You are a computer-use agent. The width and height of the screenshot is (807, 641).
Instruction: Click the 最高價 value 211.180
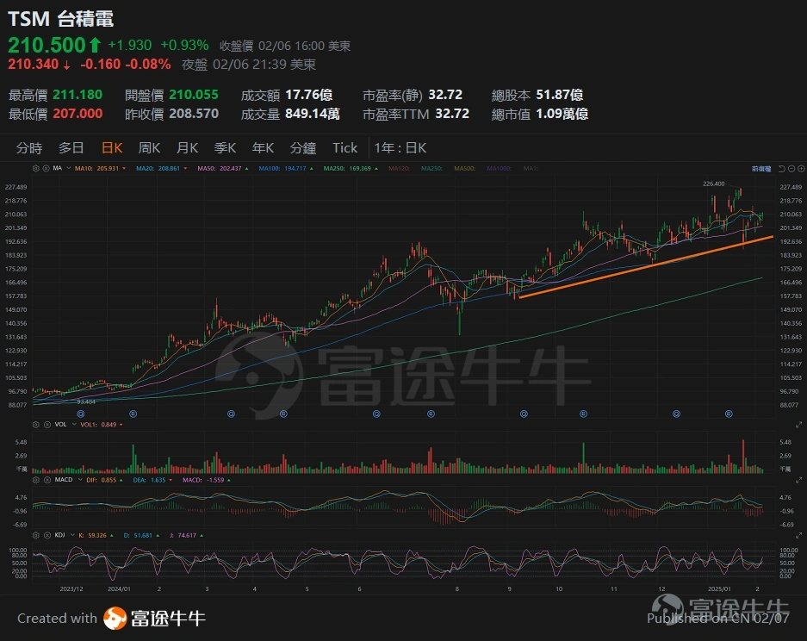coord(78,95)
